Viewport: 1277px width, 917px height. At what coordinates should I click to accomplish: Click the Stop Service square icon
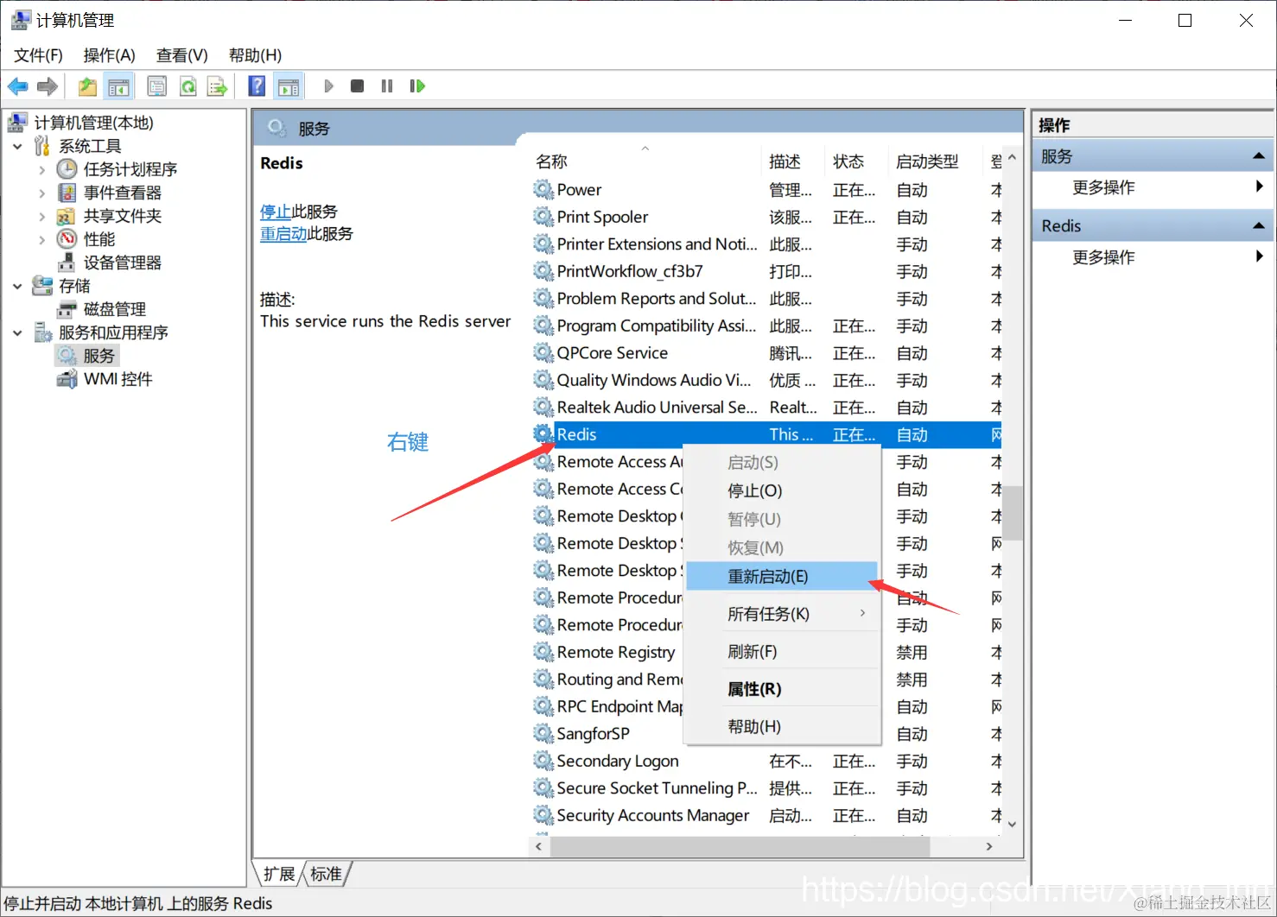click(357, 86)
